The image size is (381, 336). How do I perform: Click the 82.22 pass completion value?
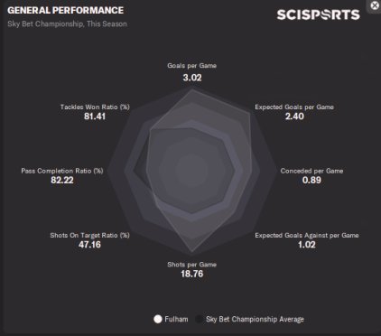(62, 180)
